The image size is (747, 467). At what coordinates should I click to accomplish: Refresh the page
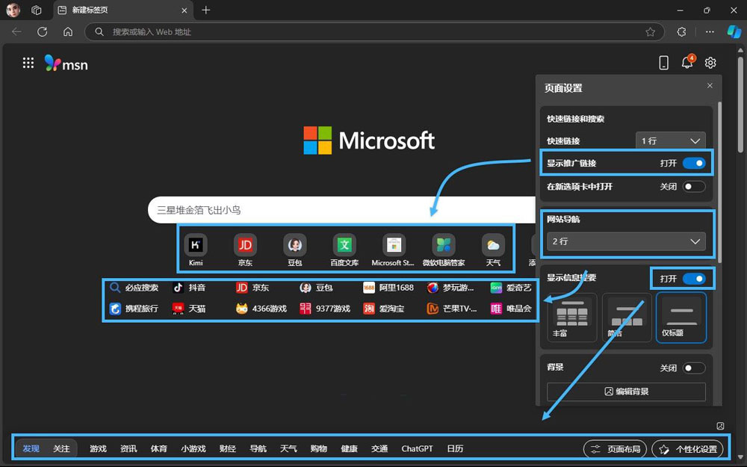[x=43, y=31]
